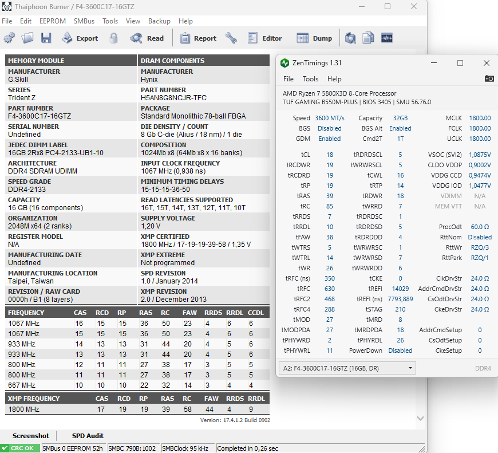The width and height of the screenshot is (498, 453).
Task: Close the ZenTimings window
Action: tap(486, 63)
